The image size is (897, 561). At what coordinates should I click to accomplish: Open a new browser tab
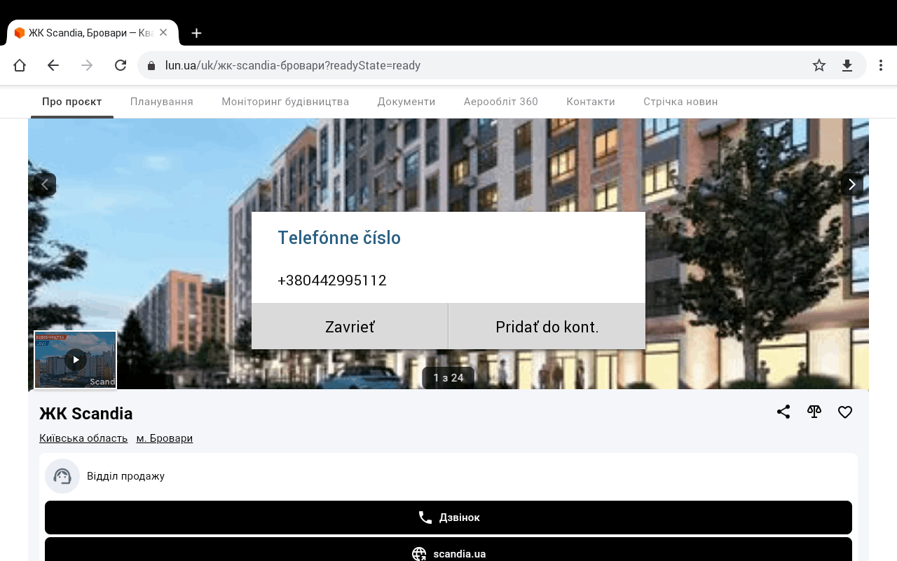point(197,33)
